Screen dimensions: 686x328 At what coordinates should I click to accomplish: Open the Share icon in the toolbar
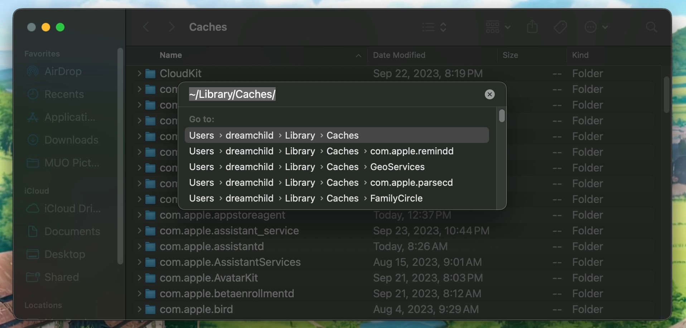(532, 26)
